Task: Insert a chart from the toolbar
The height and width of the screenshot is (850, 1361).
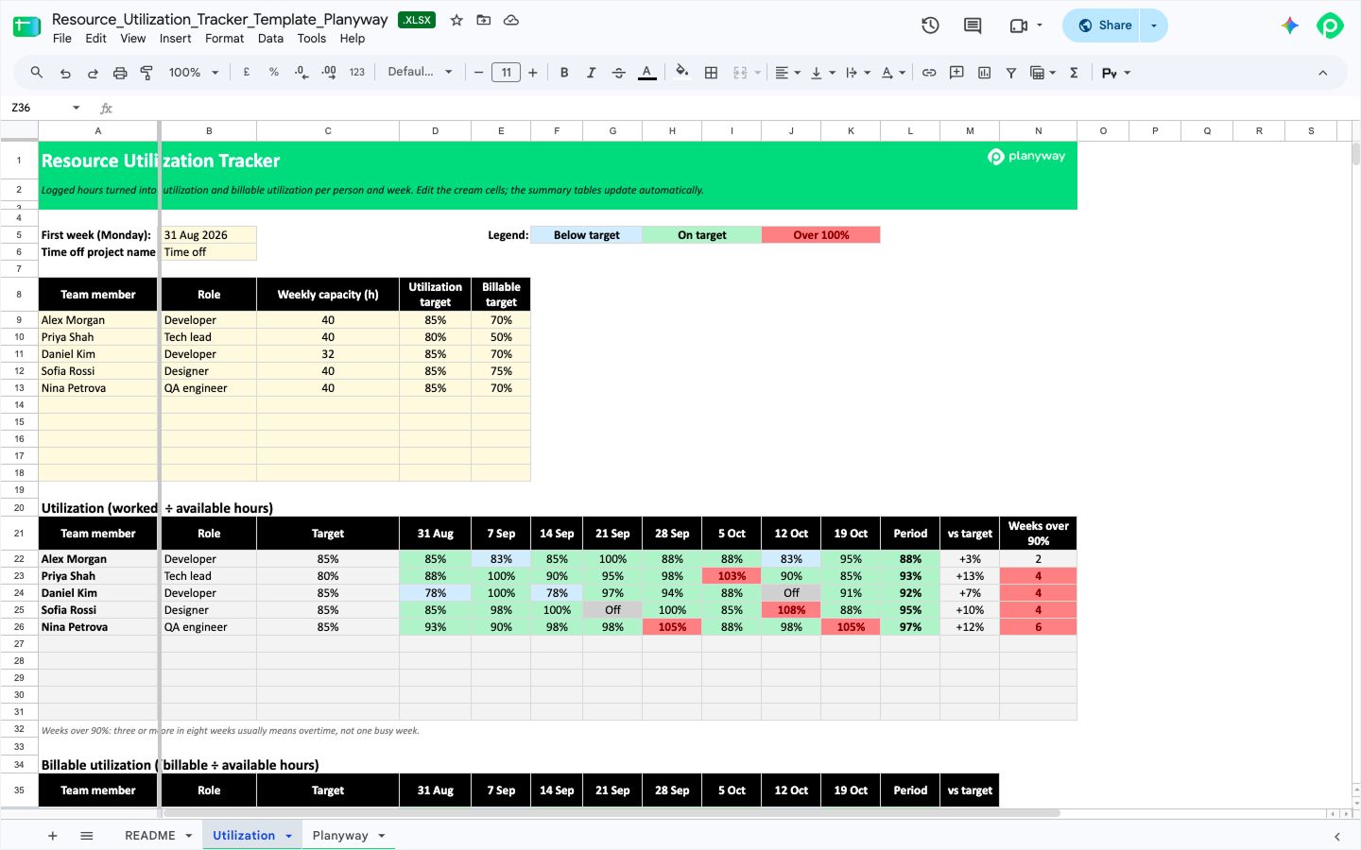Action: click(984, 73)
